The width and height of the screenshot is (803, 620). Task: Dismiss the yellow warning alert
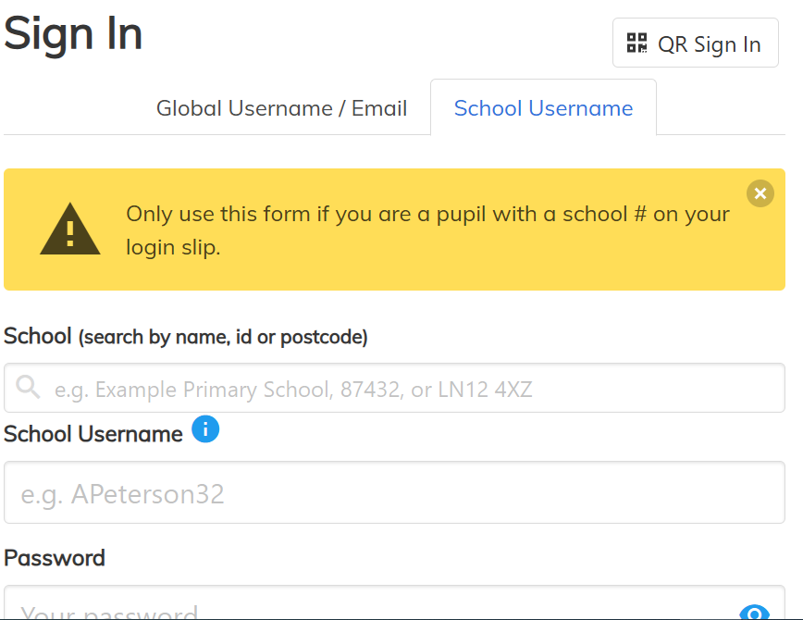[x=760, y=192]
